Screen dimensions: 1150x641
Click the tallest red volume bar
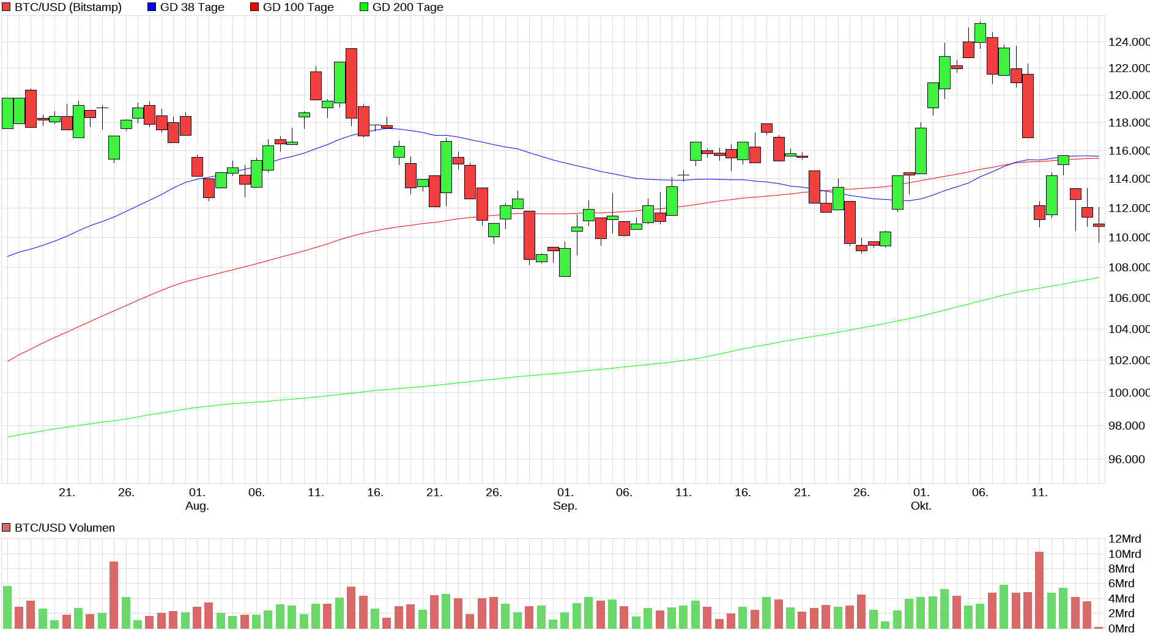(x=1039, y=590)
